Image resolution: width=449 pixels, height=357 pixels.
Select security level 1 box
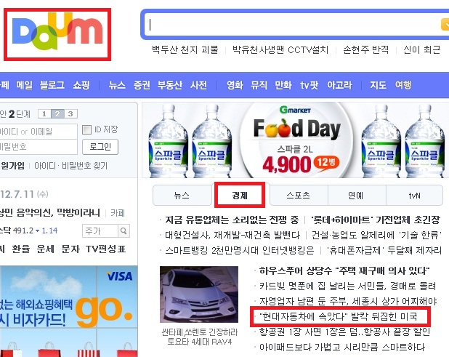tap(44, 114)
